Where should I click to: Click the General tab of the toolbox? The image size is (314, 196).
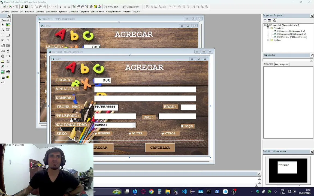click(5, 20)
